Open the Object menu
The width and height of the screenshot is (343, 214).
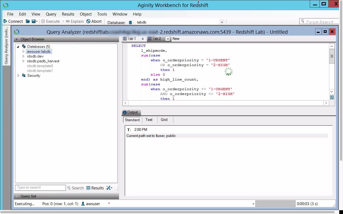pyautogui.click(x=86, y=14)
